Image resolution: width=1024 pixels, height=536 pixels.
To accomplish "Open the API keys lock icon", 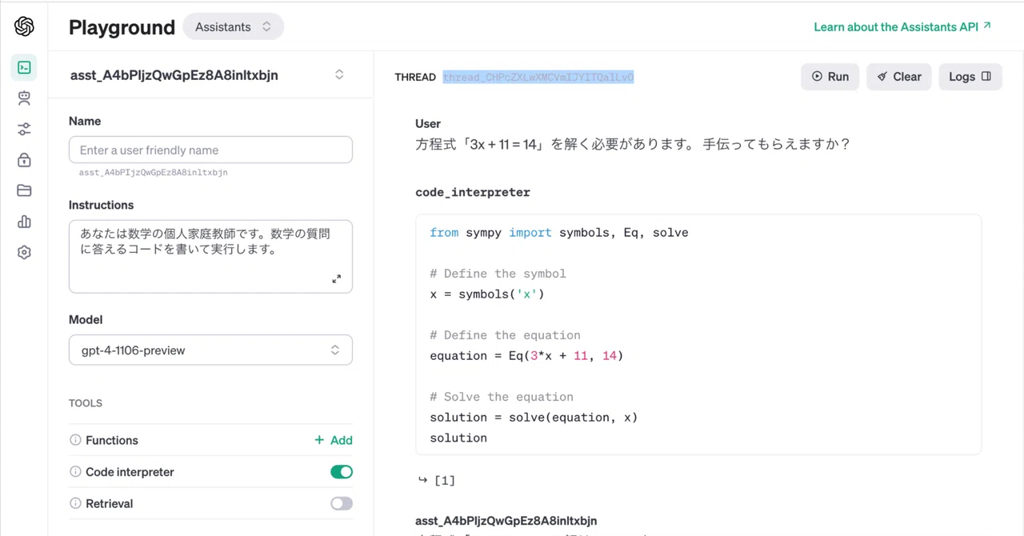I will [x=24, y=160].
